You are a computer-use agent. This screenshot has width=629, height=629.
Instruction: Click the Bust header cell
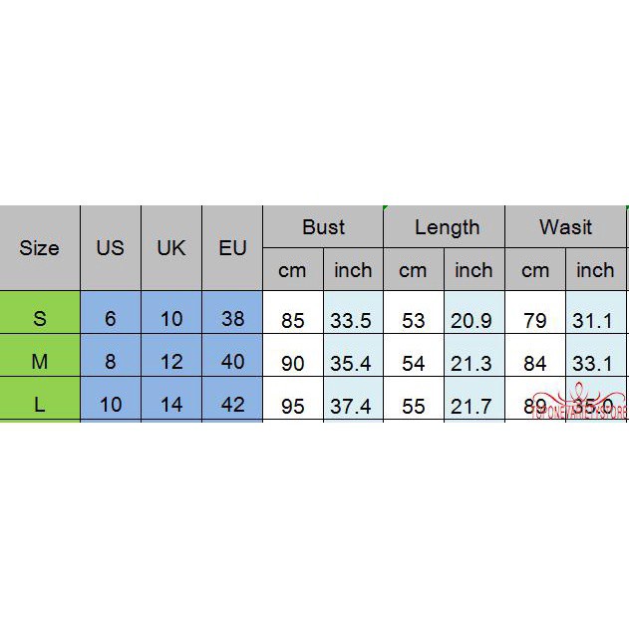(x=323, y=227)
